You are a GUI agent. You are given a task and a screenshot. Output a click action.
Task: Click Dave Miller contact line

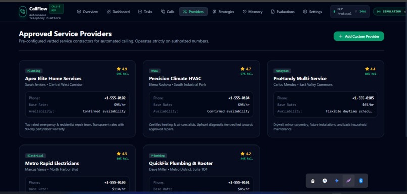pyautogui.click(x=178, y=169)
